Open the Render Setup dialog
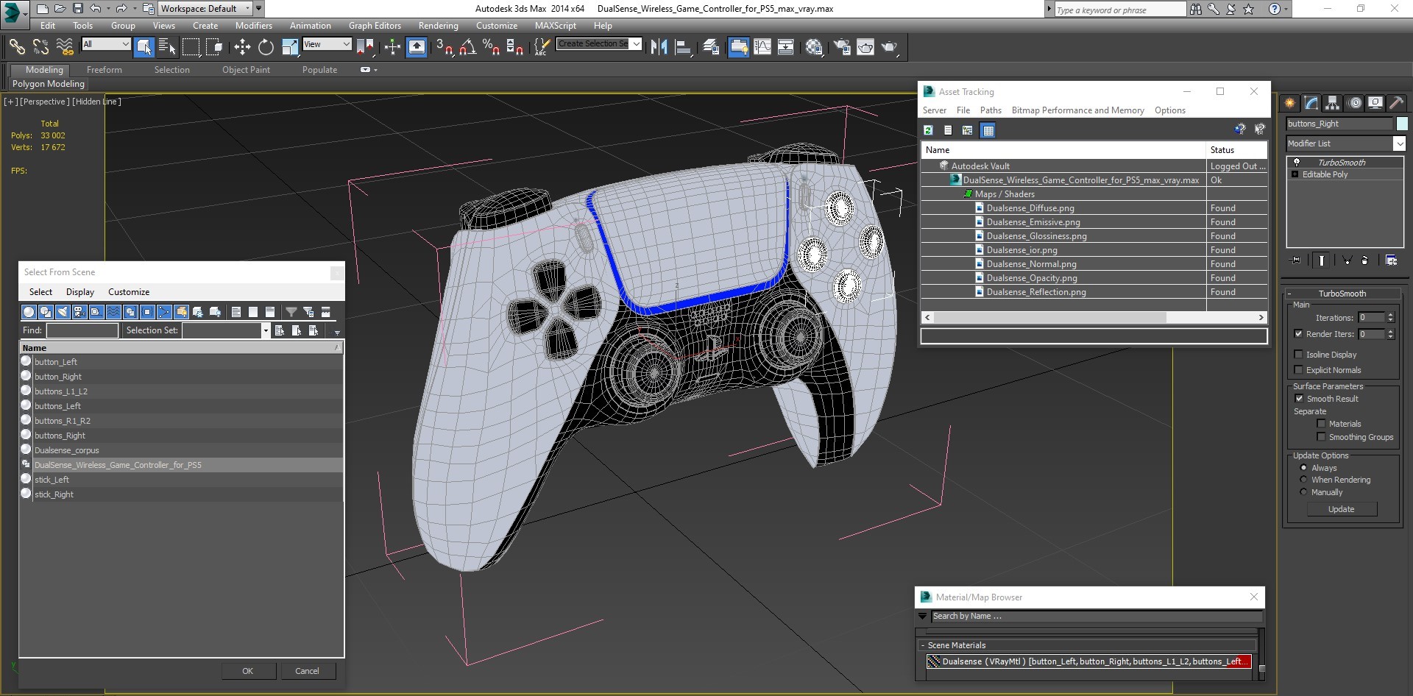 842,47
